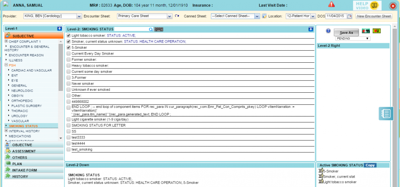Viewport: 400px width, 187px height.
Task: Close the encounter window with red X
Action: click(393, 6)
